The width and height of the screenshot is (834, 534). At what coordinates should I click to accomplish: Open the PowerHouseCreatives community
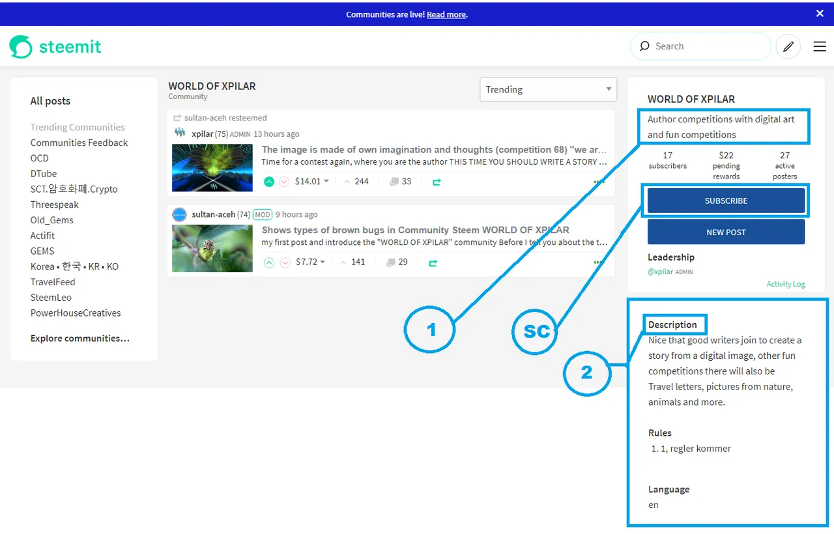[76, 313]
